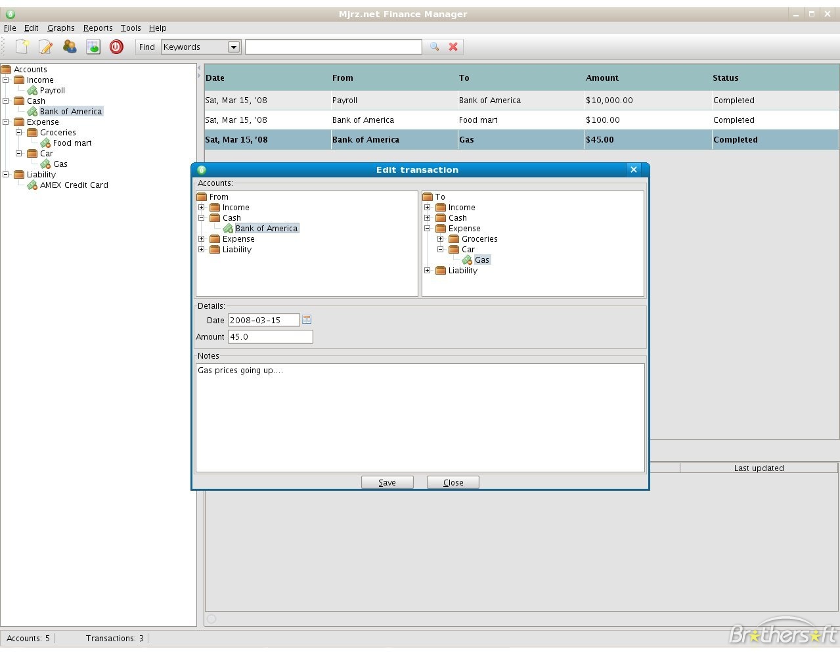
Task: Collapse Car in the To tree
Action: coord(441,249)
